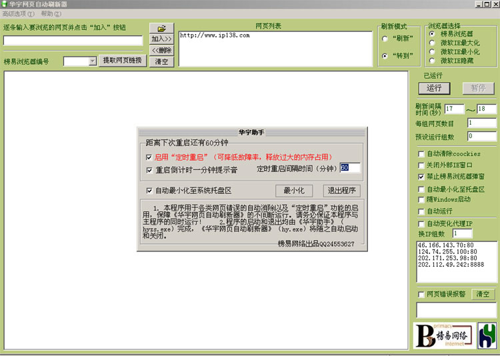This screenshot has height=356, width=500.
Task: Click the open folder icon button
Action: point(162,29)
